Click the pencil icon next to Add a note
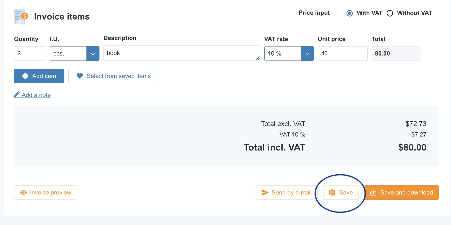This screenshot has width=451, height=225. tap(17, 94)
